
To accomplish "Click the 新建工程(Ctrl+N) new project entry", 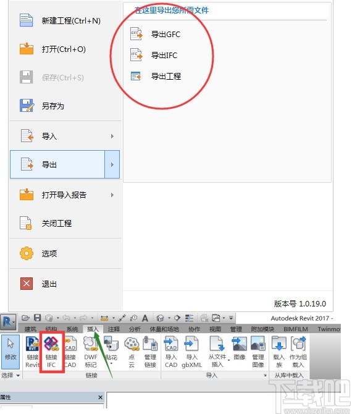I will pos(65,20).
